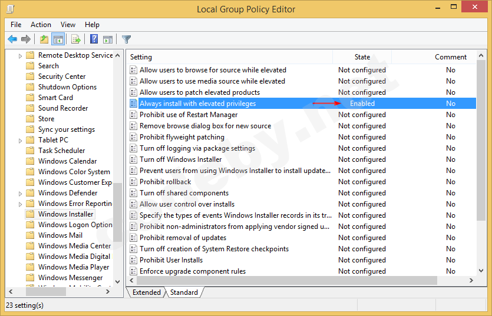Image resolution: width=492 pixels, height=316 pixels.
Task: Select the Task Scheduler folder in tree
Action: [x=61, y=151]
